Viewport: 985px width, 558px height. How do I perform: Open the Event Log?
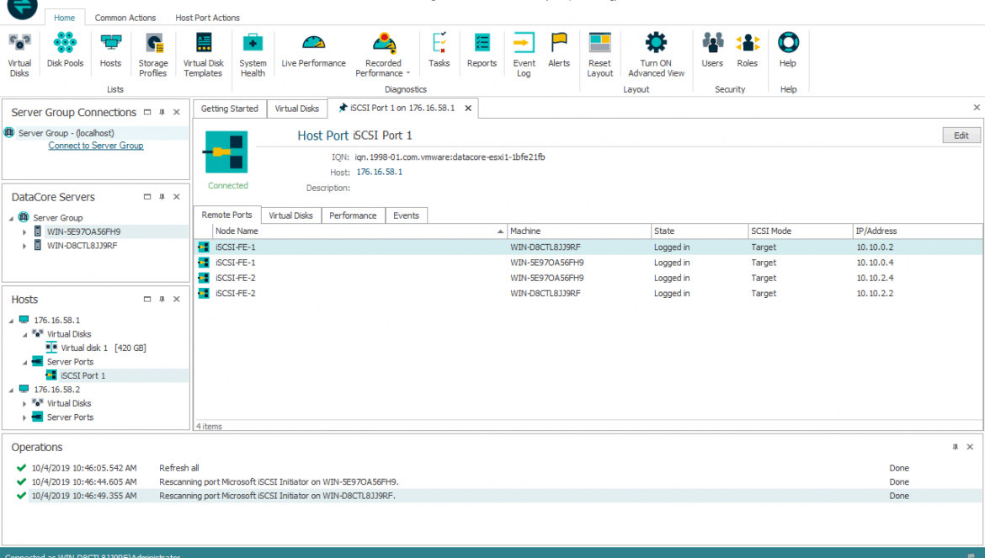pyautogui.click(x=524, y=55)
